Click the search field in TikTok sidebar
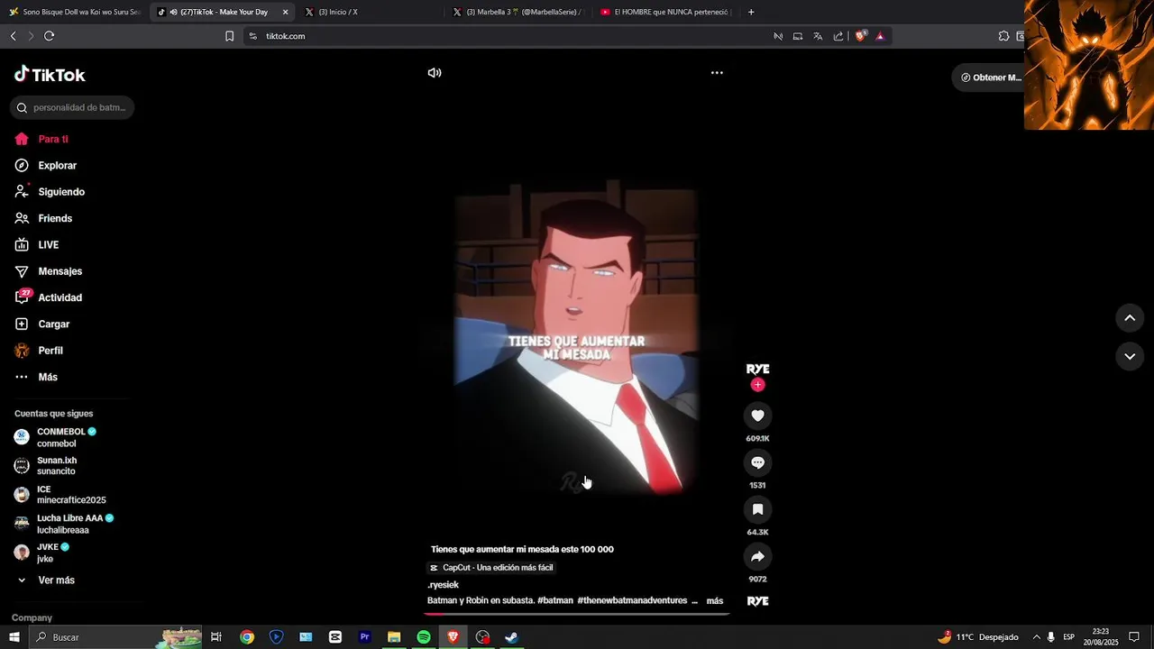This screenshot has height=649, width=1154. [72, 107]
